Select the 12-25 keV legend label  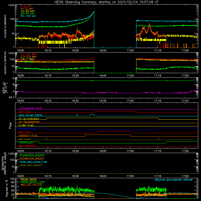tap(27, 11)
